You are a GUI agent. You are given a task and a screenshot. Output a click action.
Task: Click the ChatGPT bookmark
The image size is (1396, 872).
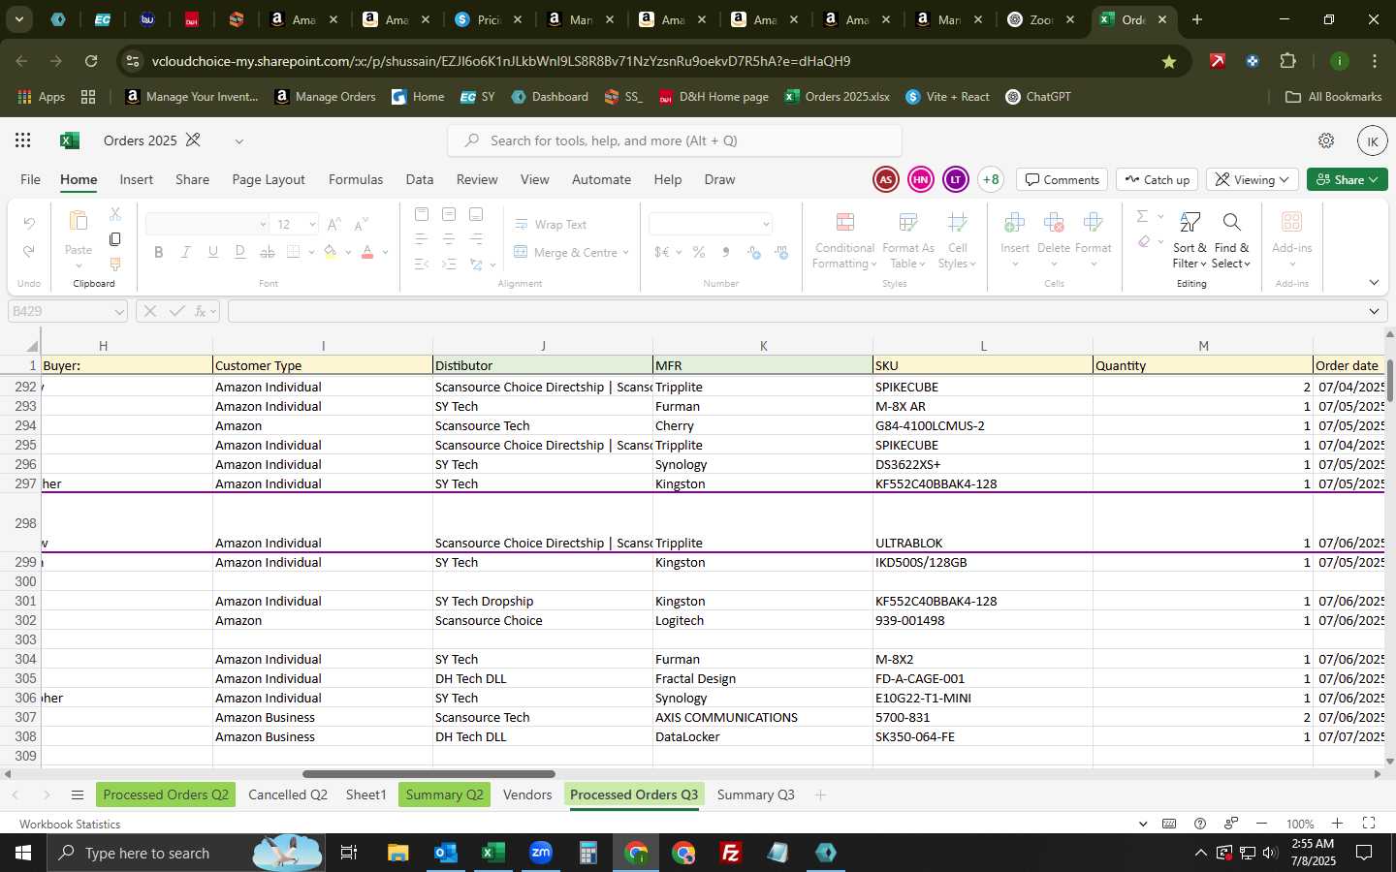point(1038,97)
